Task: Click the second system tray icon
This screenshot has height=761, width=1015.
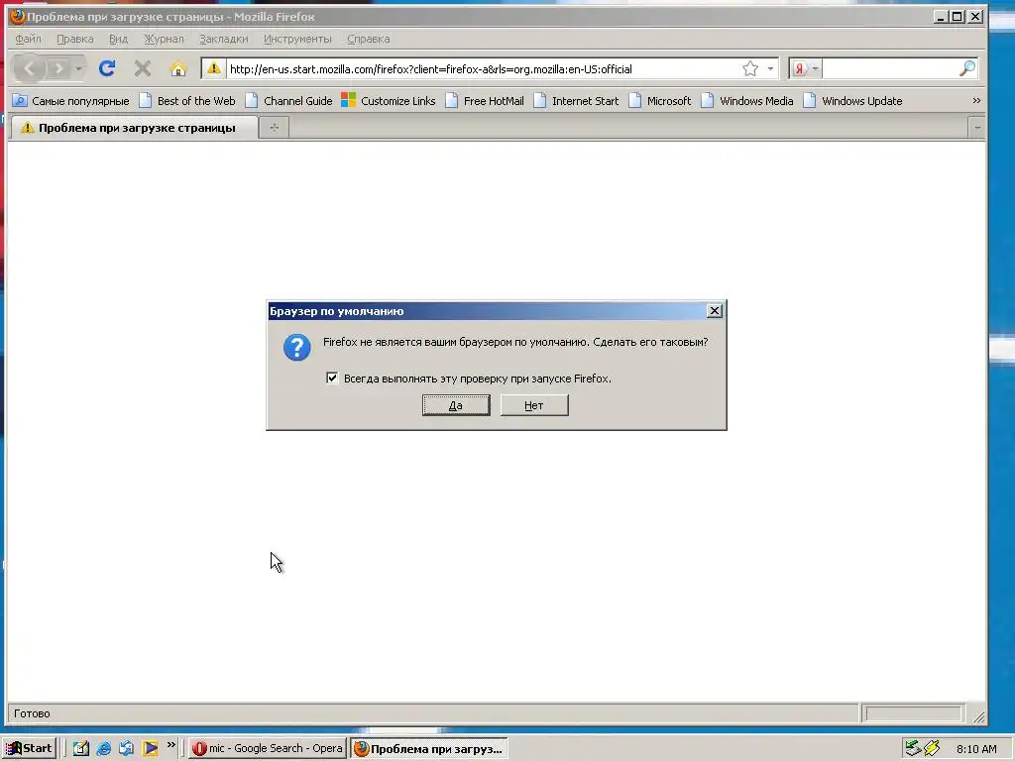Action: pos(932,748)
